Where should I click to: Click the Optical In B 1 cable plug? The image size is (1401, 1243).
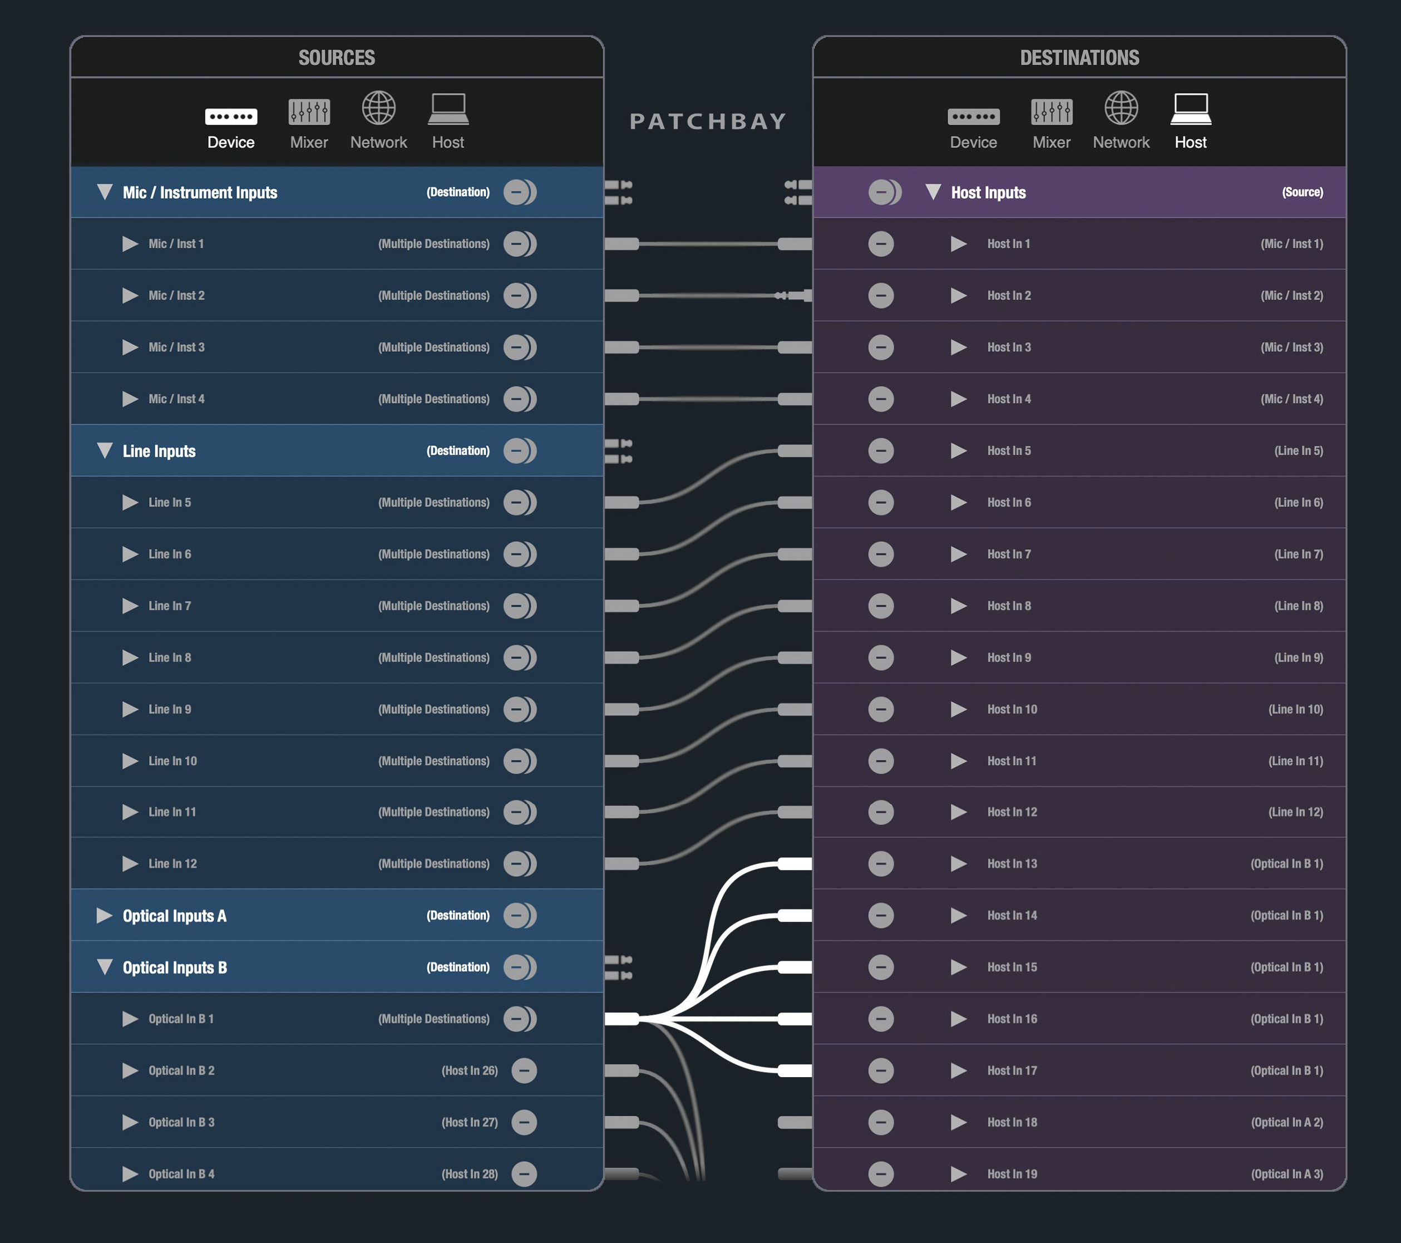coord(621,1019)
